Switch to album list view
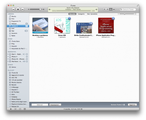This screenshot has height=120, width=146. 108,9
